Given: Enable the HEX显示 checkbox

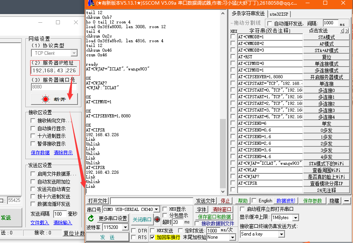Looking at the screenshot, I should click(165, 209).
